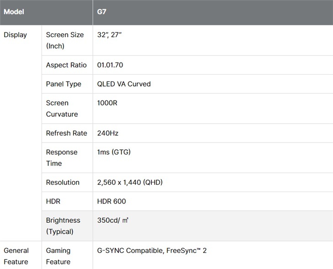Select the HDR 600 value

click(112, 201)
